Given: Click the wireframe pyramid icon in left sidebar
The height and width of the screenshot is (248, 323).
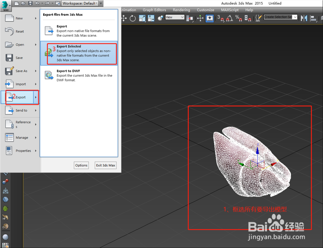Looking at the screenshot, I should pyautogui.click(x=5, y=191).
